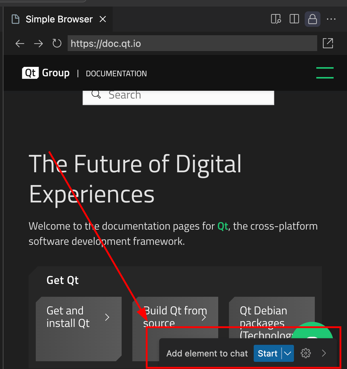Click the file icon on Simple Browser tab
347x369 pixels.
(15, 19)
